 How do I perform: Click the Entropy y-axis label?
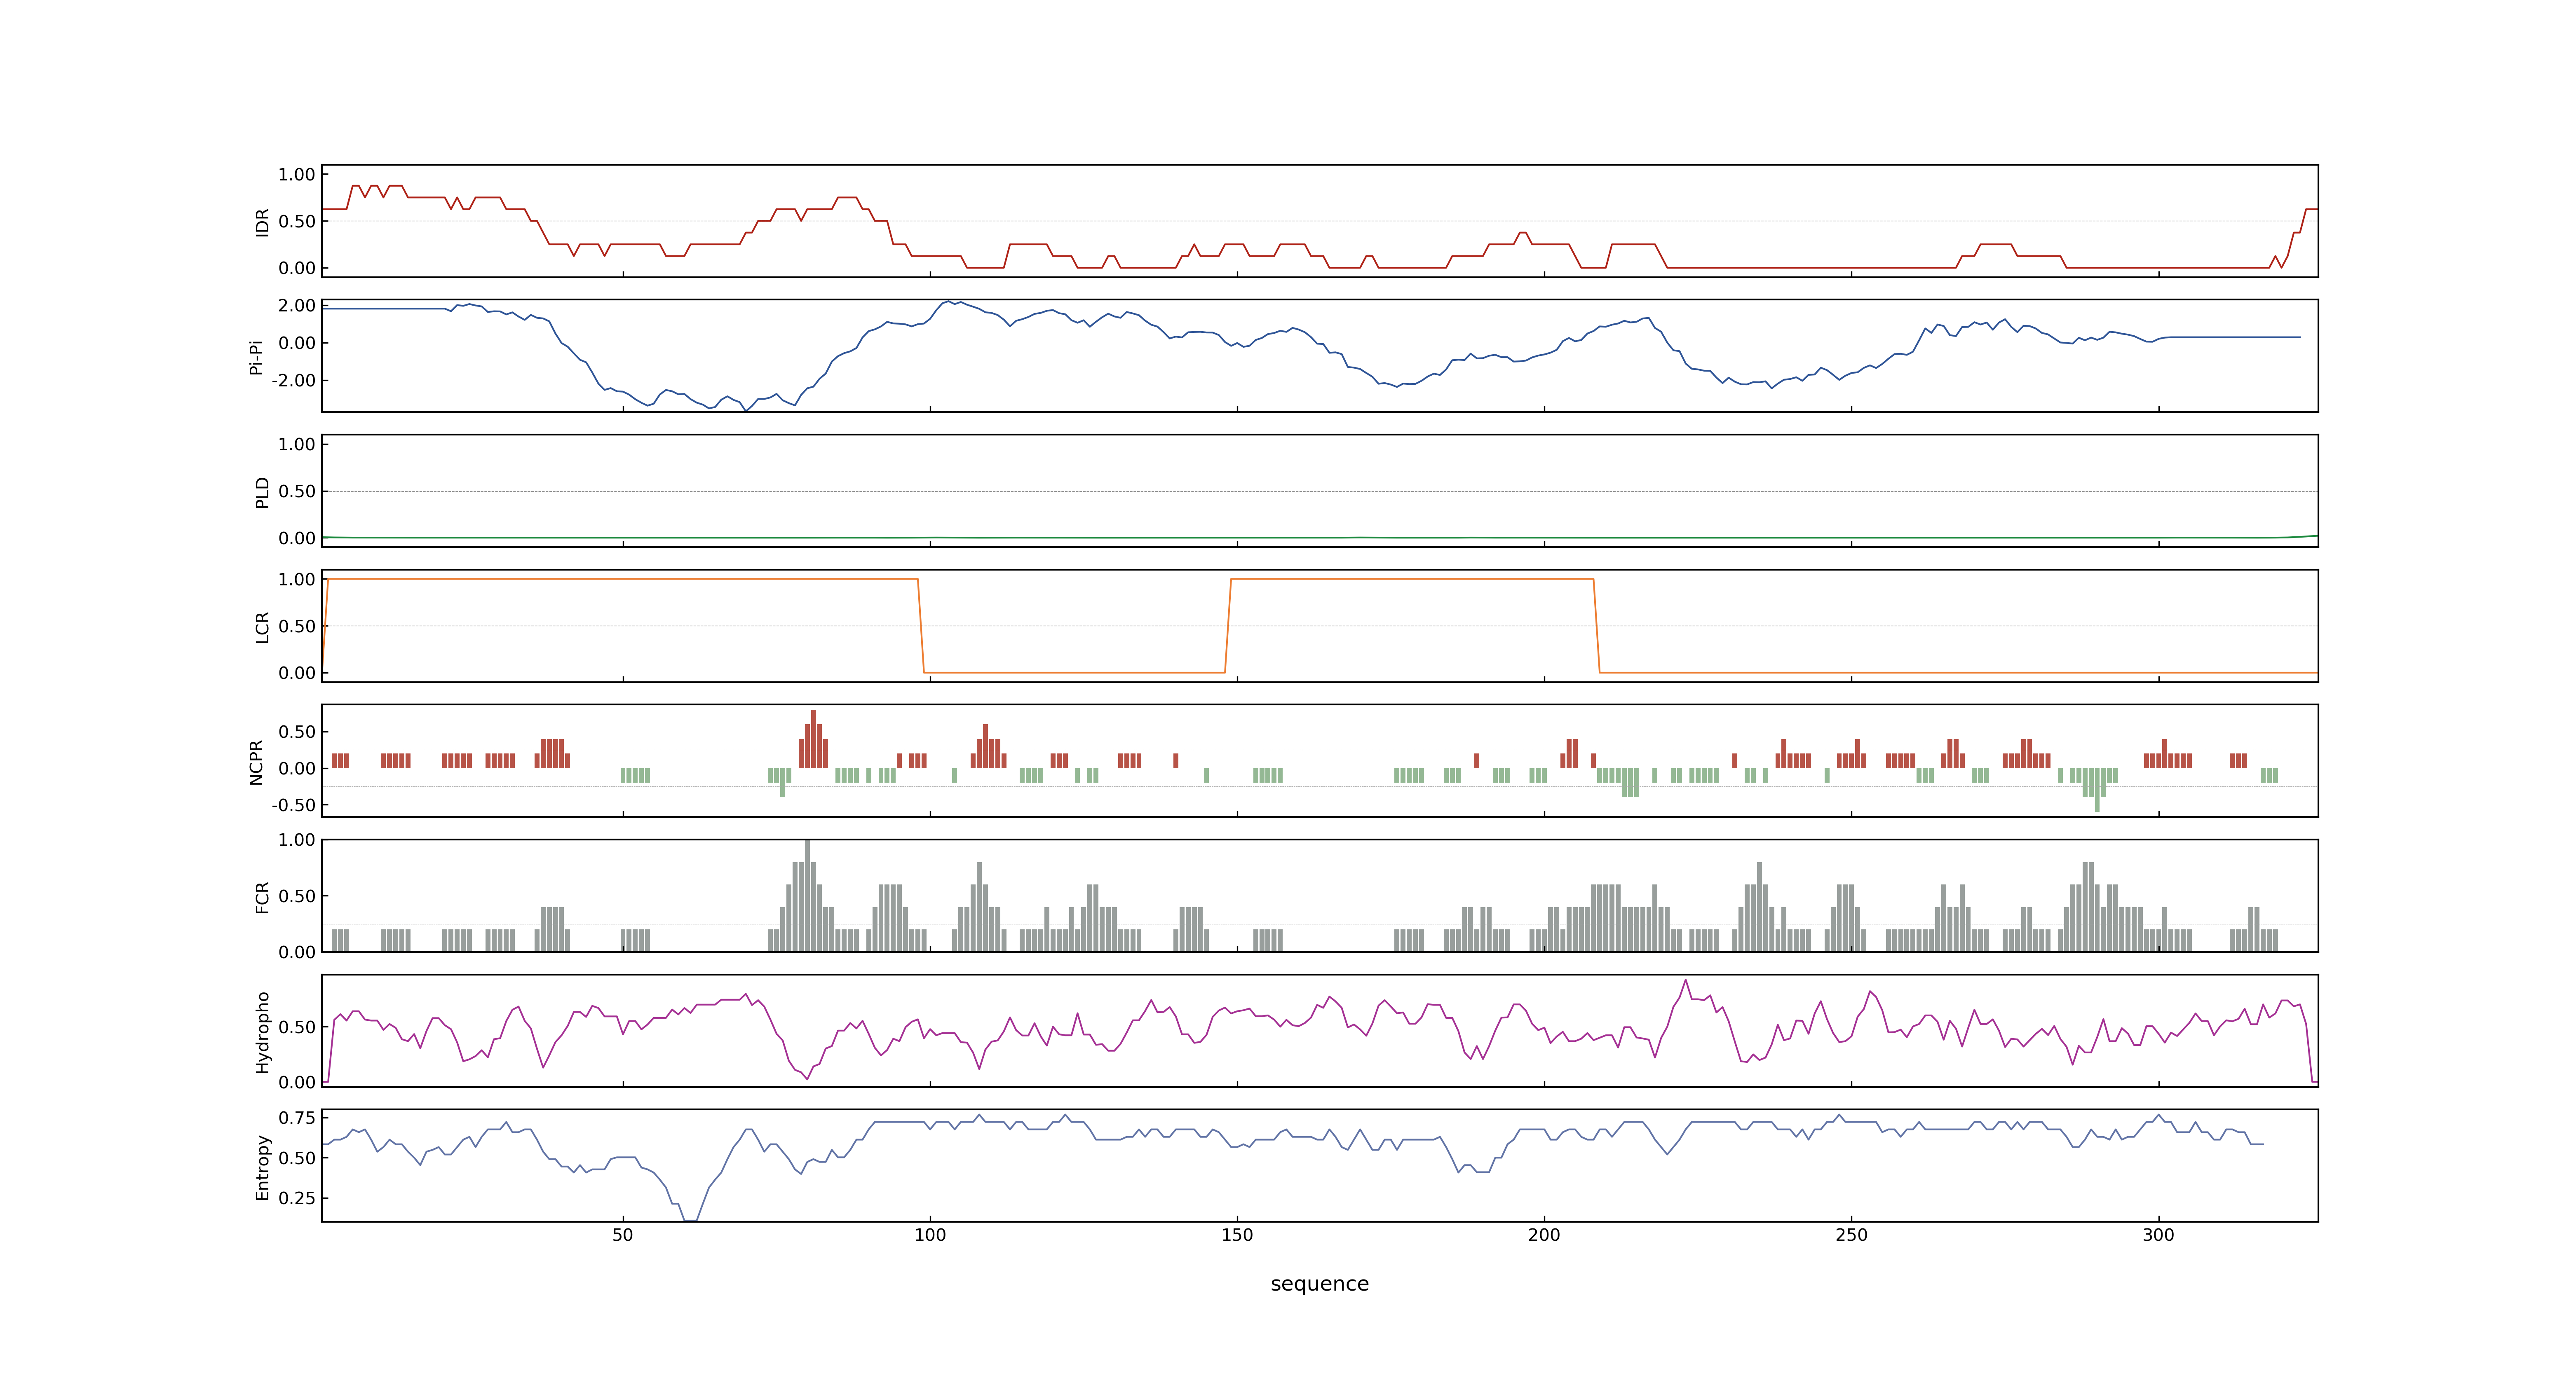262,1166
